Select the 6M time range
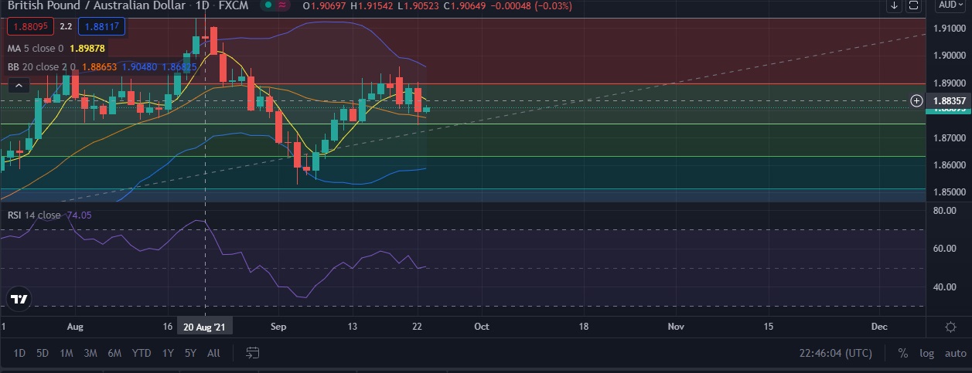This screenshot has width=972, height=373. click(x=114, y=353)
